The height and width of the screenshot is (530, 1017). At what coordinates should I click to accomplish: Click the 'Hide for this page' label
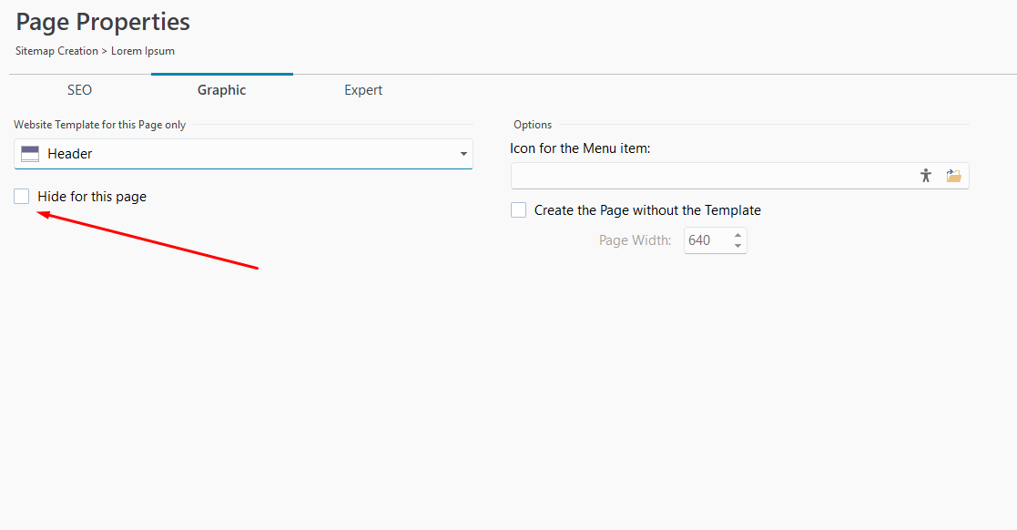pyautogui.click(x=92, y=197)
